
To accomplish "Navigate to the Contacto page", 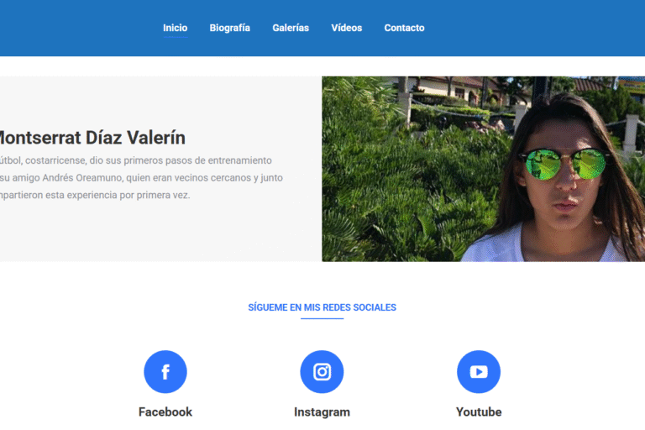I will click(404, 28).
